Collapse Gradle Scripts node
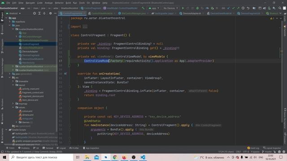This screenshot has height=161, width=287. pyautogui.click(x=7, y=130)
